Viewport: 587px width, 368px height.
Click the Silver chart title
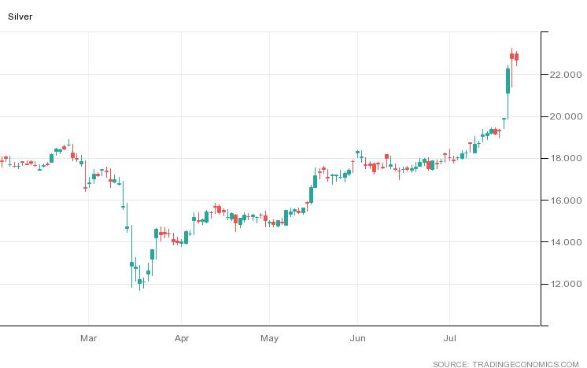tap(20, 16)
